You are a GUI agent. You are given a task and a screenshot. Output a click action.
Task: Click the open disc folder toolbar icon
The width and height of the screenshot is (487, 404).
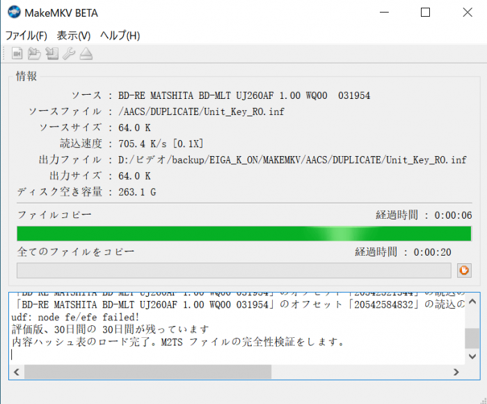click(x=34, y=54)
